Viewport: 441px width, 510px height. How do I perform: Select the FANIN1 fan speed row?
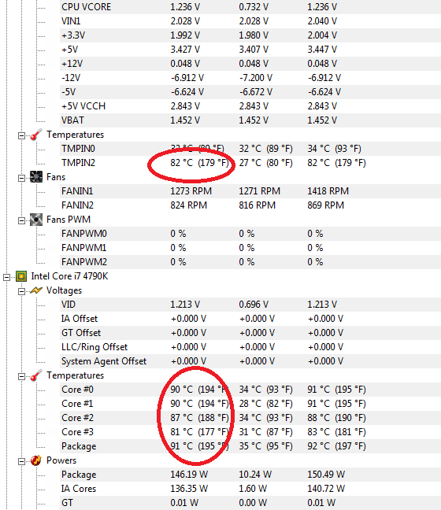click(x=250, y=191)
